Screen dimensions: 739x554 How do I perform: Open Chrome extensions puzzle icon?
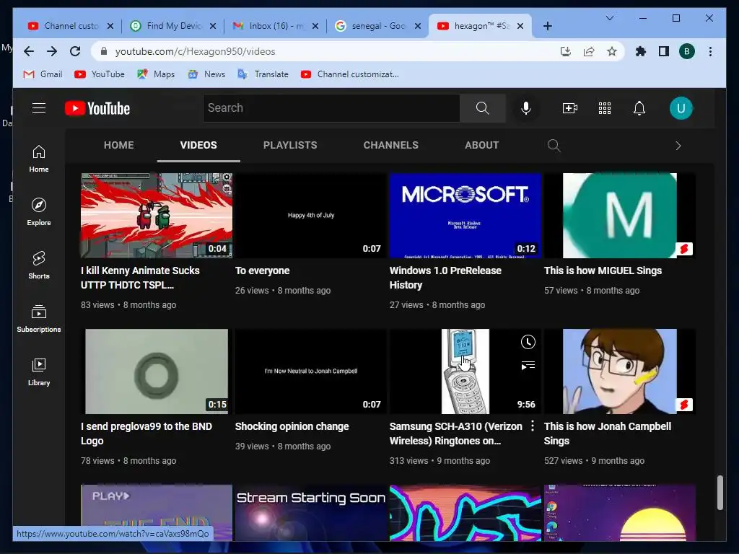[x=641, y=51]
